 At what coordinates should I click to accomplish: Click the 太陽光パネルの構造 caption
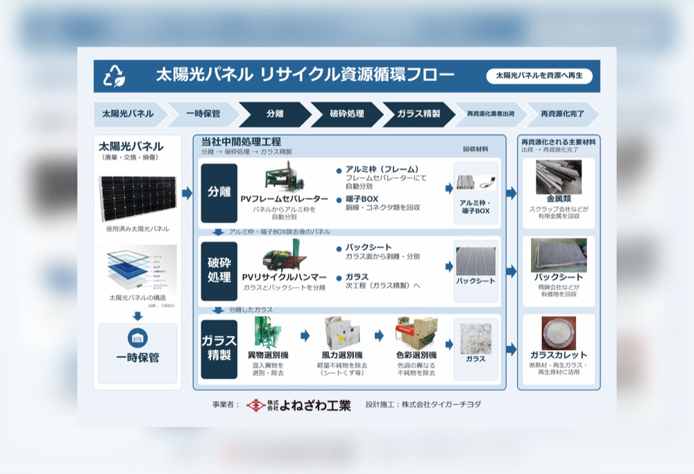(x=137, y=298)
